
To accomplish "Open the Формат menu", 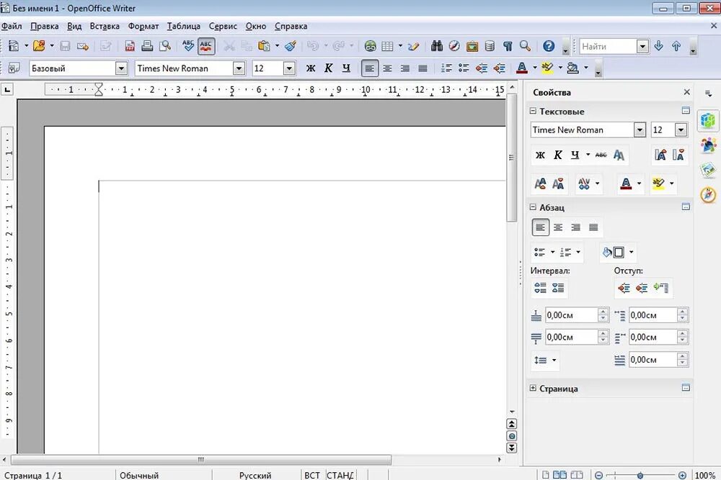I will [x=143, y=26].
